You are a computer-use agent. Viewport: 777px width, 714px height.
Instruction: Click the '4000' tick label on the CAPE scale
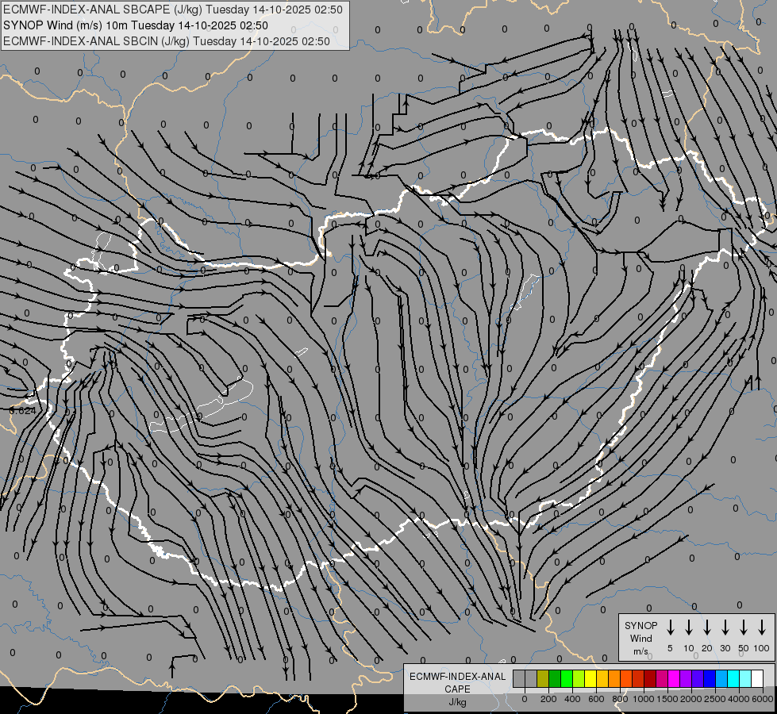click(739, 699)
